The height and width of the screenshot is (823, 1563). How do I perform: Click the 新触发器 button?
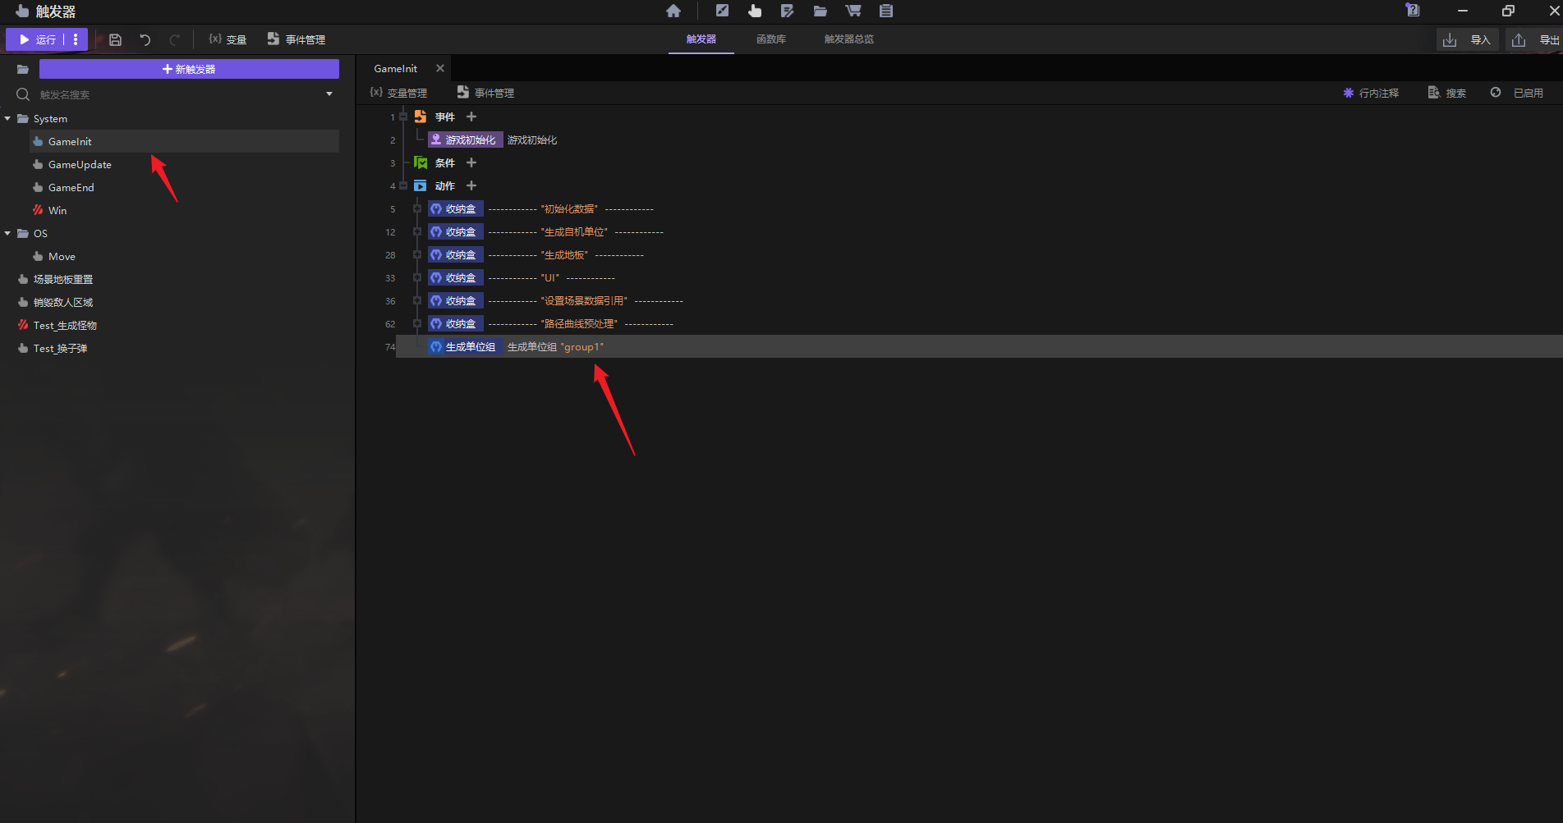pos(189,69)
